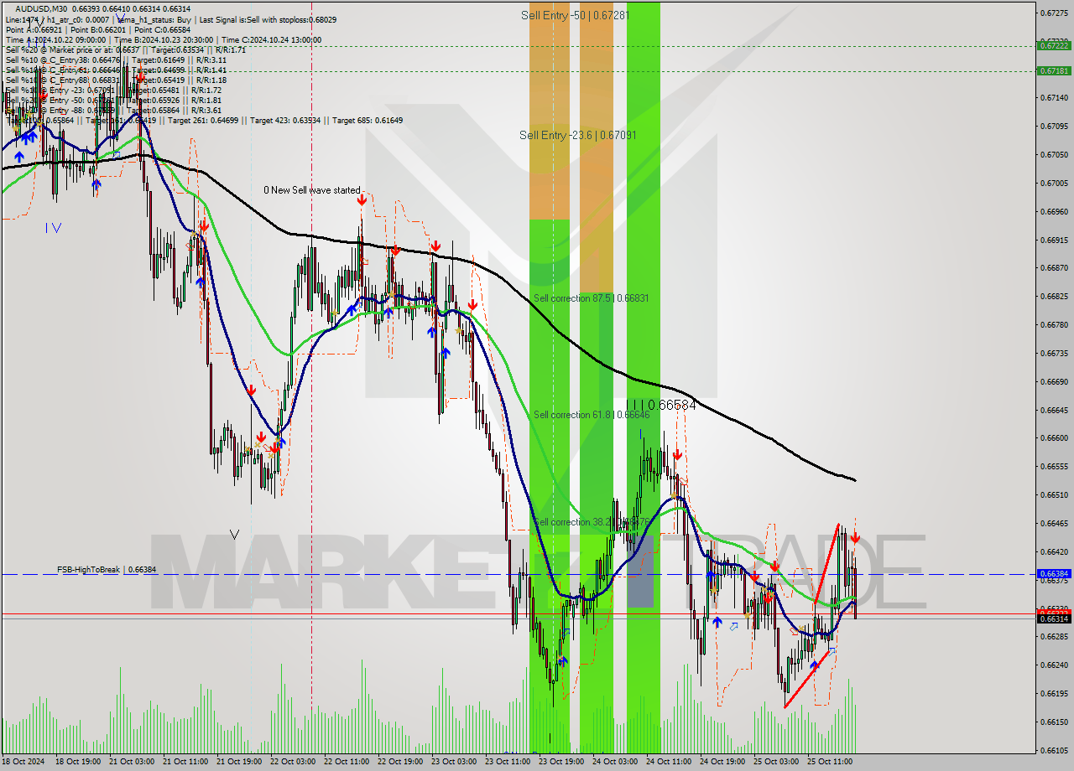
Task: Select the 'Sell correction 61.8 | 0.66646' label
Action: point(591,415)
